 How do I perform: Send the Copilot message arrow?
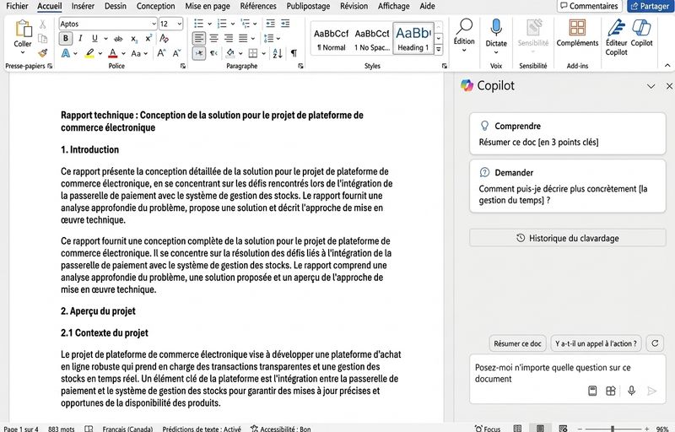(x=651, y=391)
